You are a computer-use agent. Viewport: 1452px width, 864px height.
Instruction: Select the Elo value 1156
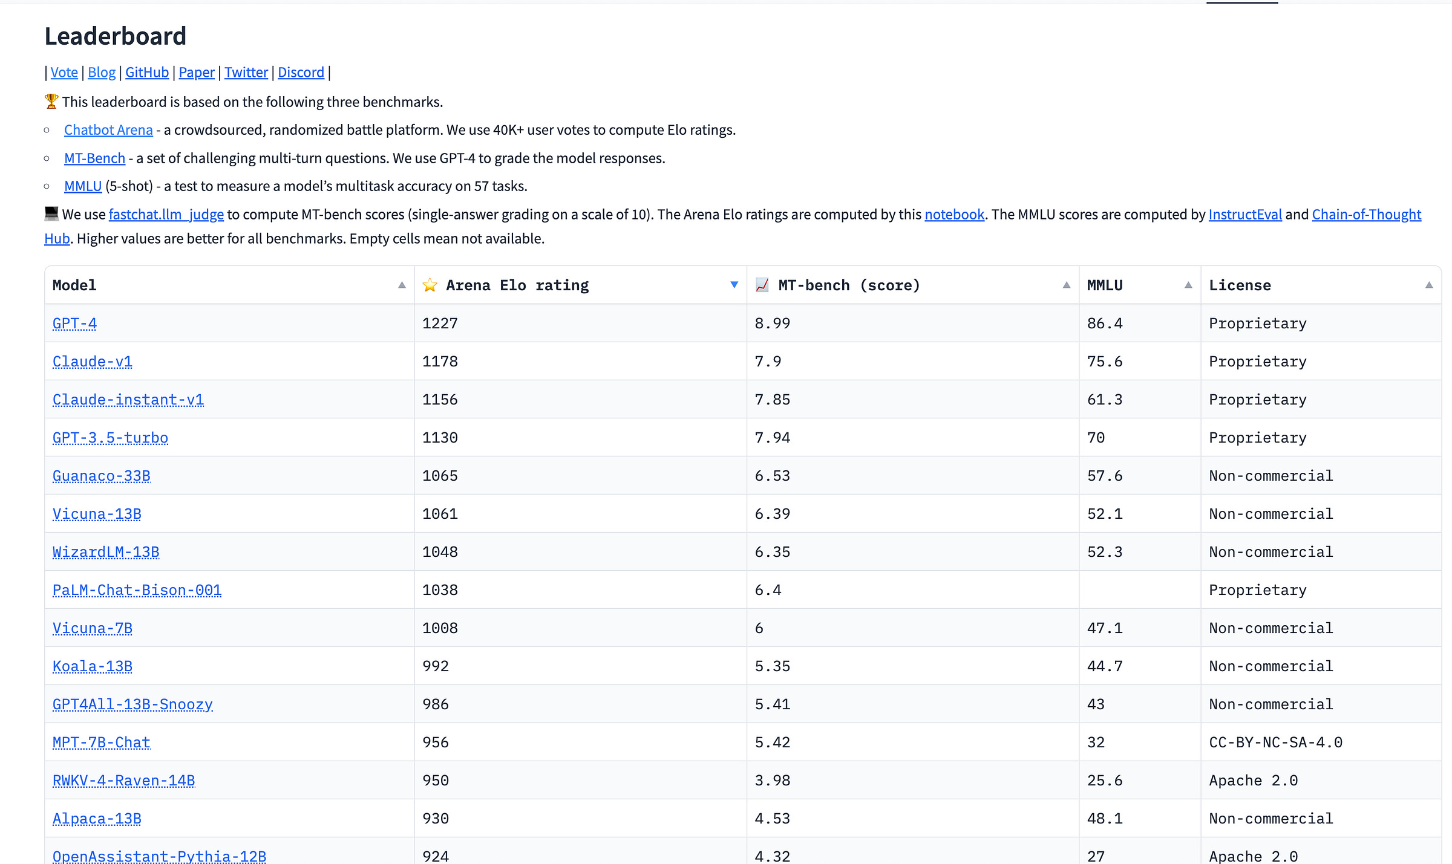[440, 400]
